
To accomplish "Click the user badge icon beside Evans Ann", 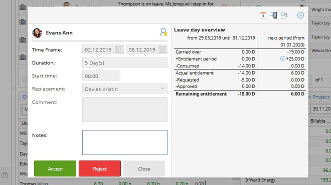I will [x=163, y=32].
